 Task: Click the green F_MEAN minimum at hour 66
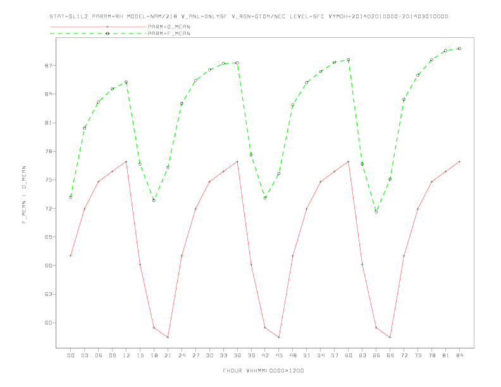pyautogui.click(x=376, y=212)
